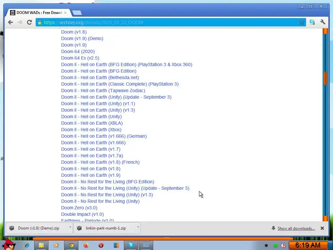Open Double Impact (v1.0) link
This screenshot has height=250, width=333.
[82, 214]
